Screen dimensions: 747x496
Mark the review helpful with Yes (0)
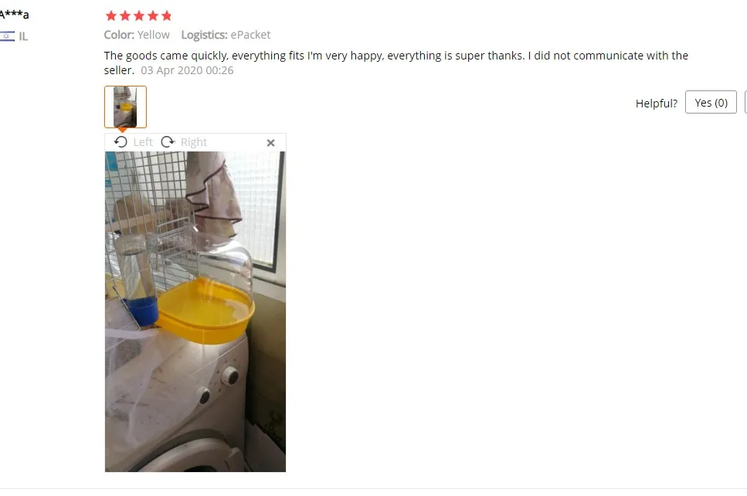[x=711, y=103]
